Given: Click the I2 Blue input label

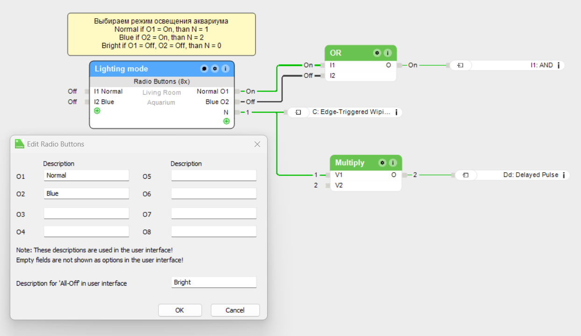Looking at the screenshot, I should pyautogui.click(x=104, y=102).
